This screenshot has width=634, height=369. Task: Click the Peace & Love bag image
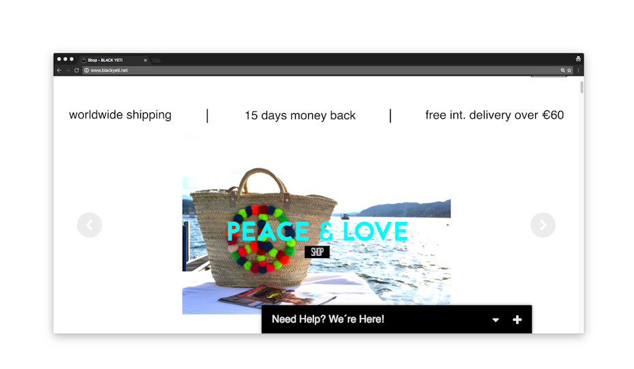pos(316,240)
